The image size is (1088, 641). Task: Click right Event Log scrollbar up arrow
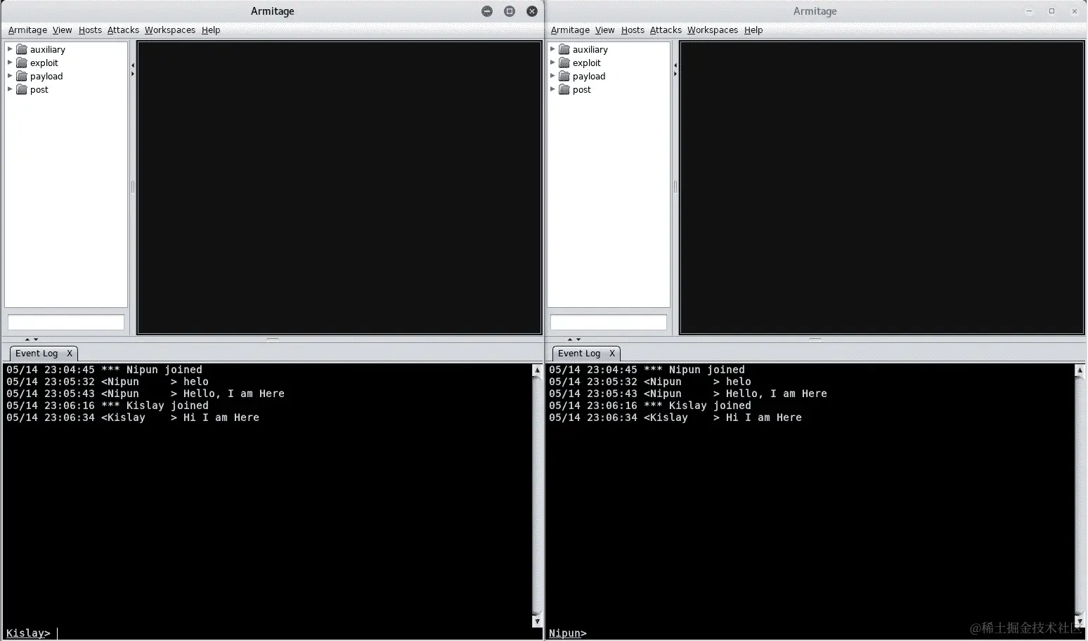[x=1080, y=370]
